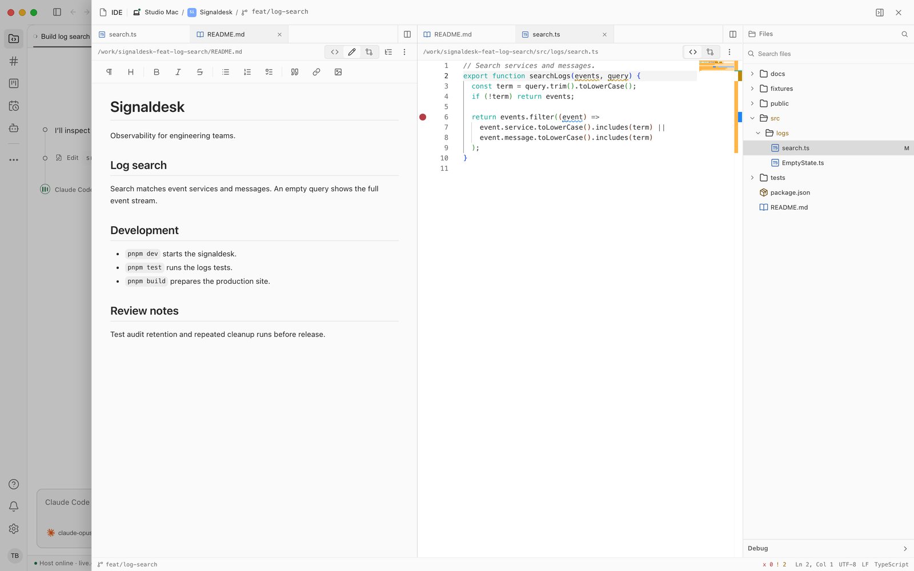This screenshot has width=914, height=571.
Task: Search in the Files panel header
Action: click(905, 34)
